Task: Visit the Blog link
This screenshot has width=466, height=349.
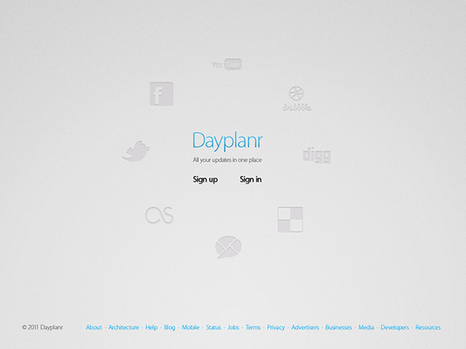Action: click(169, 327)
